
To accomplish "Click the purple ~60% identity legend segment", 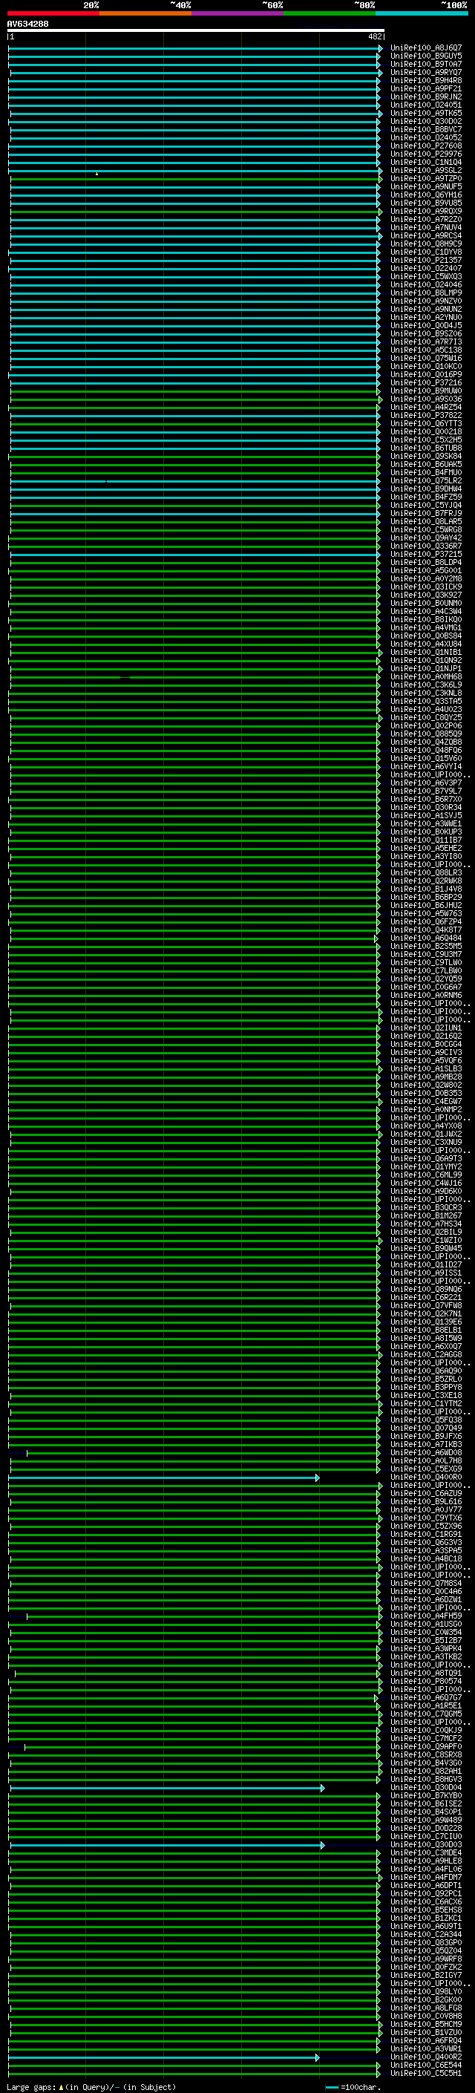I will point(238,13).
